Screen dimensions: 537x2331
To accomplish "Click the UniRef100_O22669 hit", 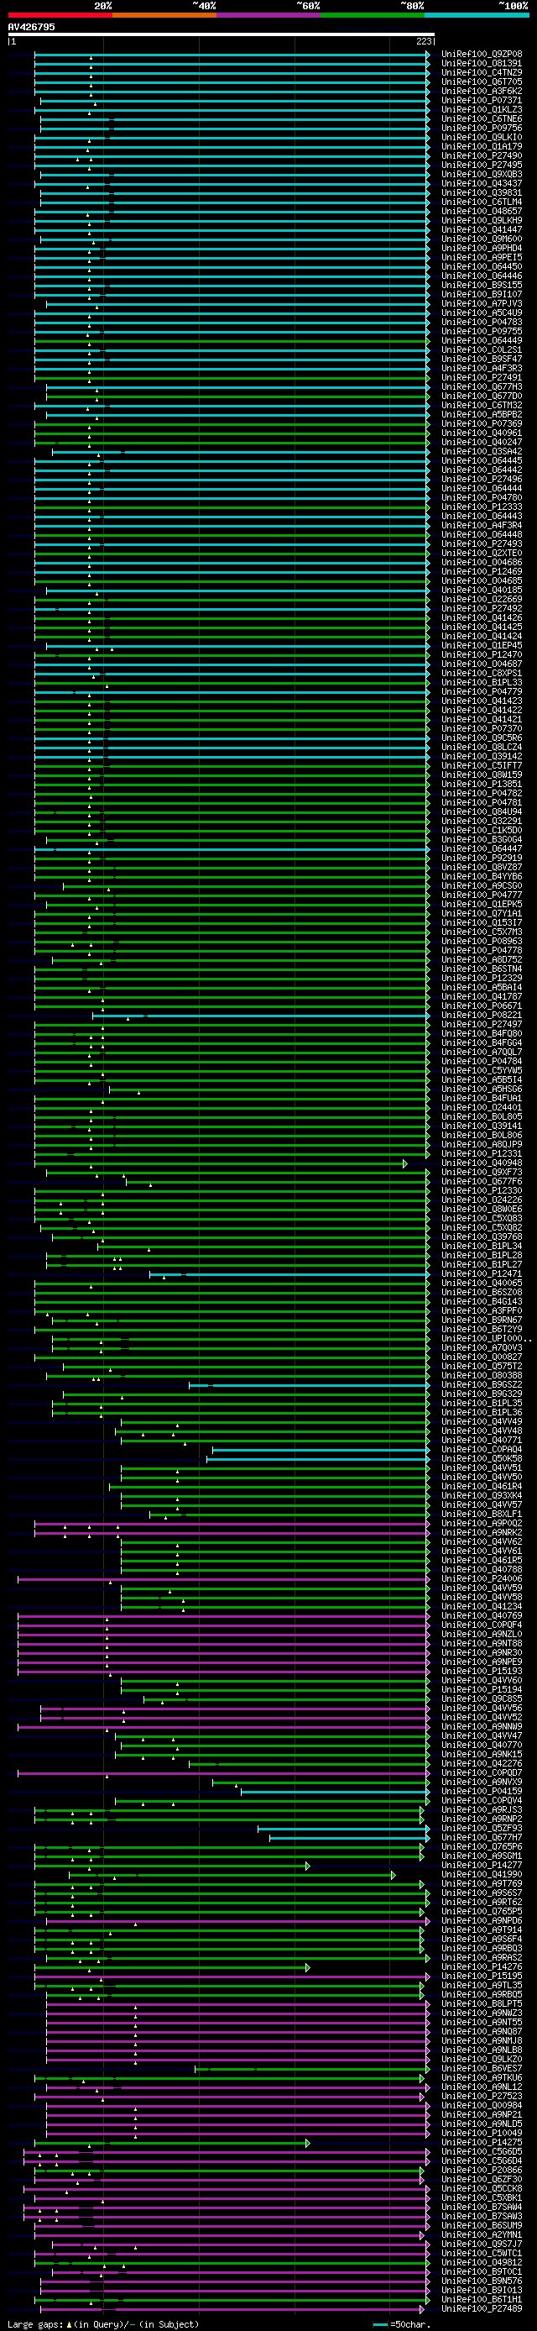I will pyautogui.click(x=482, y=599).
